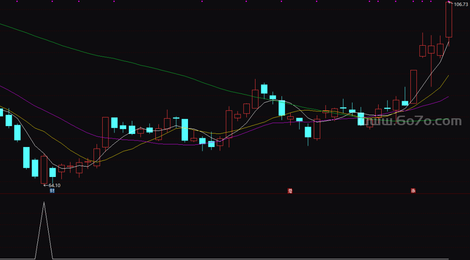Click the 财 marker below the chart

click(x=52, y=191)
